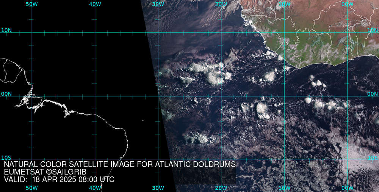Click the bottom 20W longitude label

[221, 188]
